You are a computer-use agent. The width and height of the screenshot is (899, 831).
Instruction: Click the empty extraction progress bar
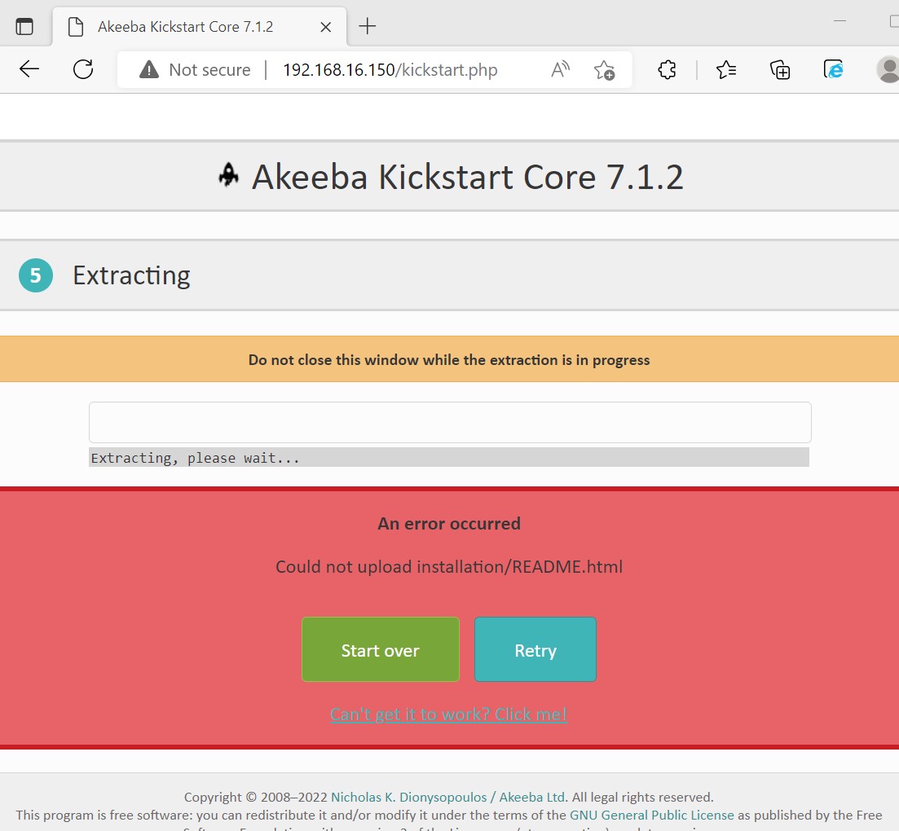point(450,422)
